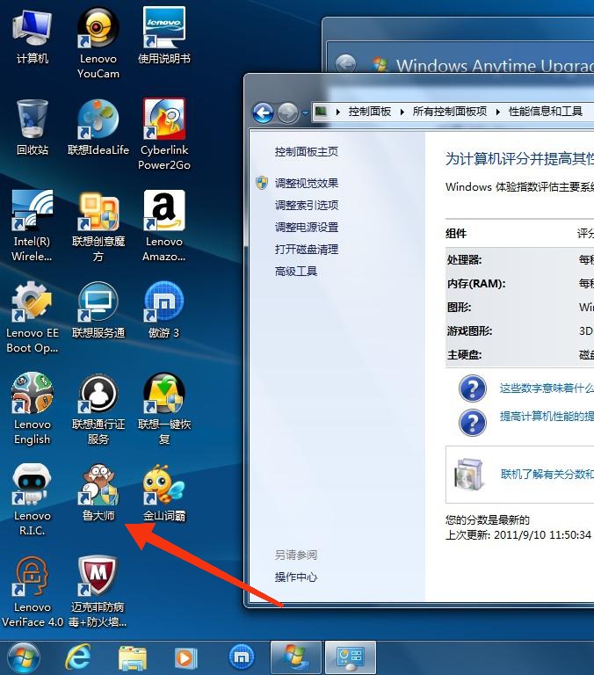Open the 提高计算机性能的提示 help link
594x675 pixels.
[547, 417]
